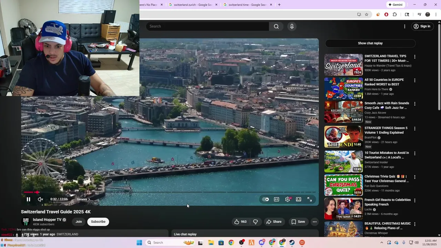Open Chrome three-dot menu
Viewport: 441px width, 248px height.
[436, 14]
